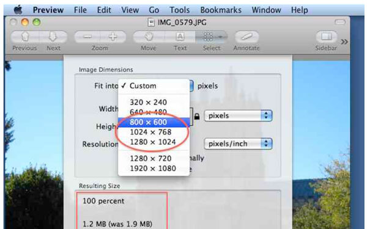Zoom out with the minus icon
This screenshot has height=229, width=367.
pos(87,37)
